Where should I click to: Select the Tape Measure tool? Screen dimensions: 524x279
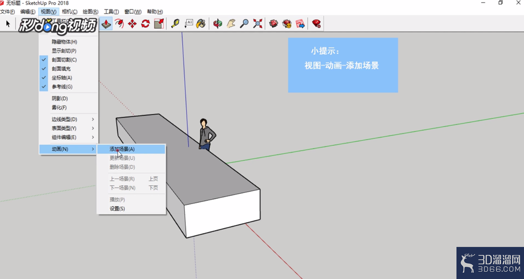175,24
